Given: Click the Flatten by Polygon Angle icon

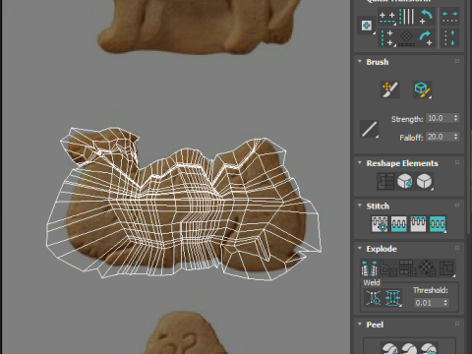Looking at the screenshot, I should pyautogui.click(x=388, y=268).
